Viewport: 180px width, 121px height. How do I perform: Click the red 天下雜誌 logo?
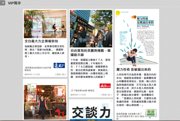tap(105, 86)
